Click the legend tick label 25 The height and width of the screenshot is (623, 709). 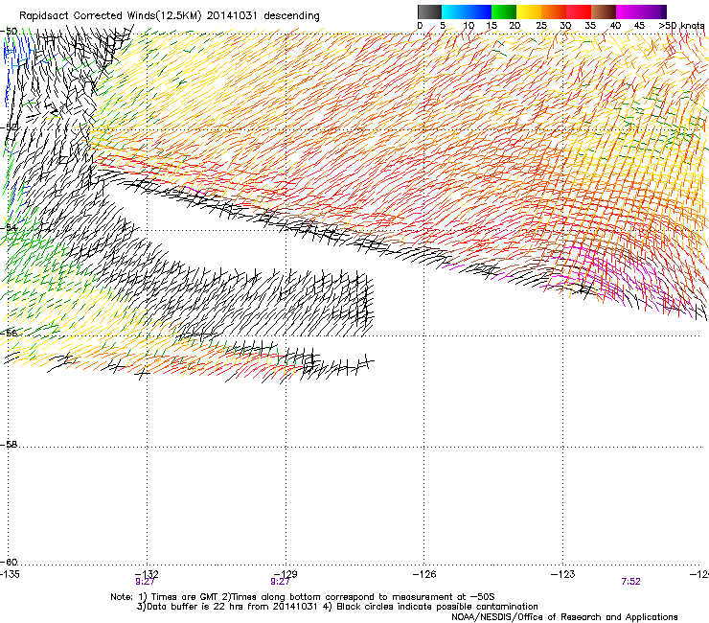click(x=540, y=26)
